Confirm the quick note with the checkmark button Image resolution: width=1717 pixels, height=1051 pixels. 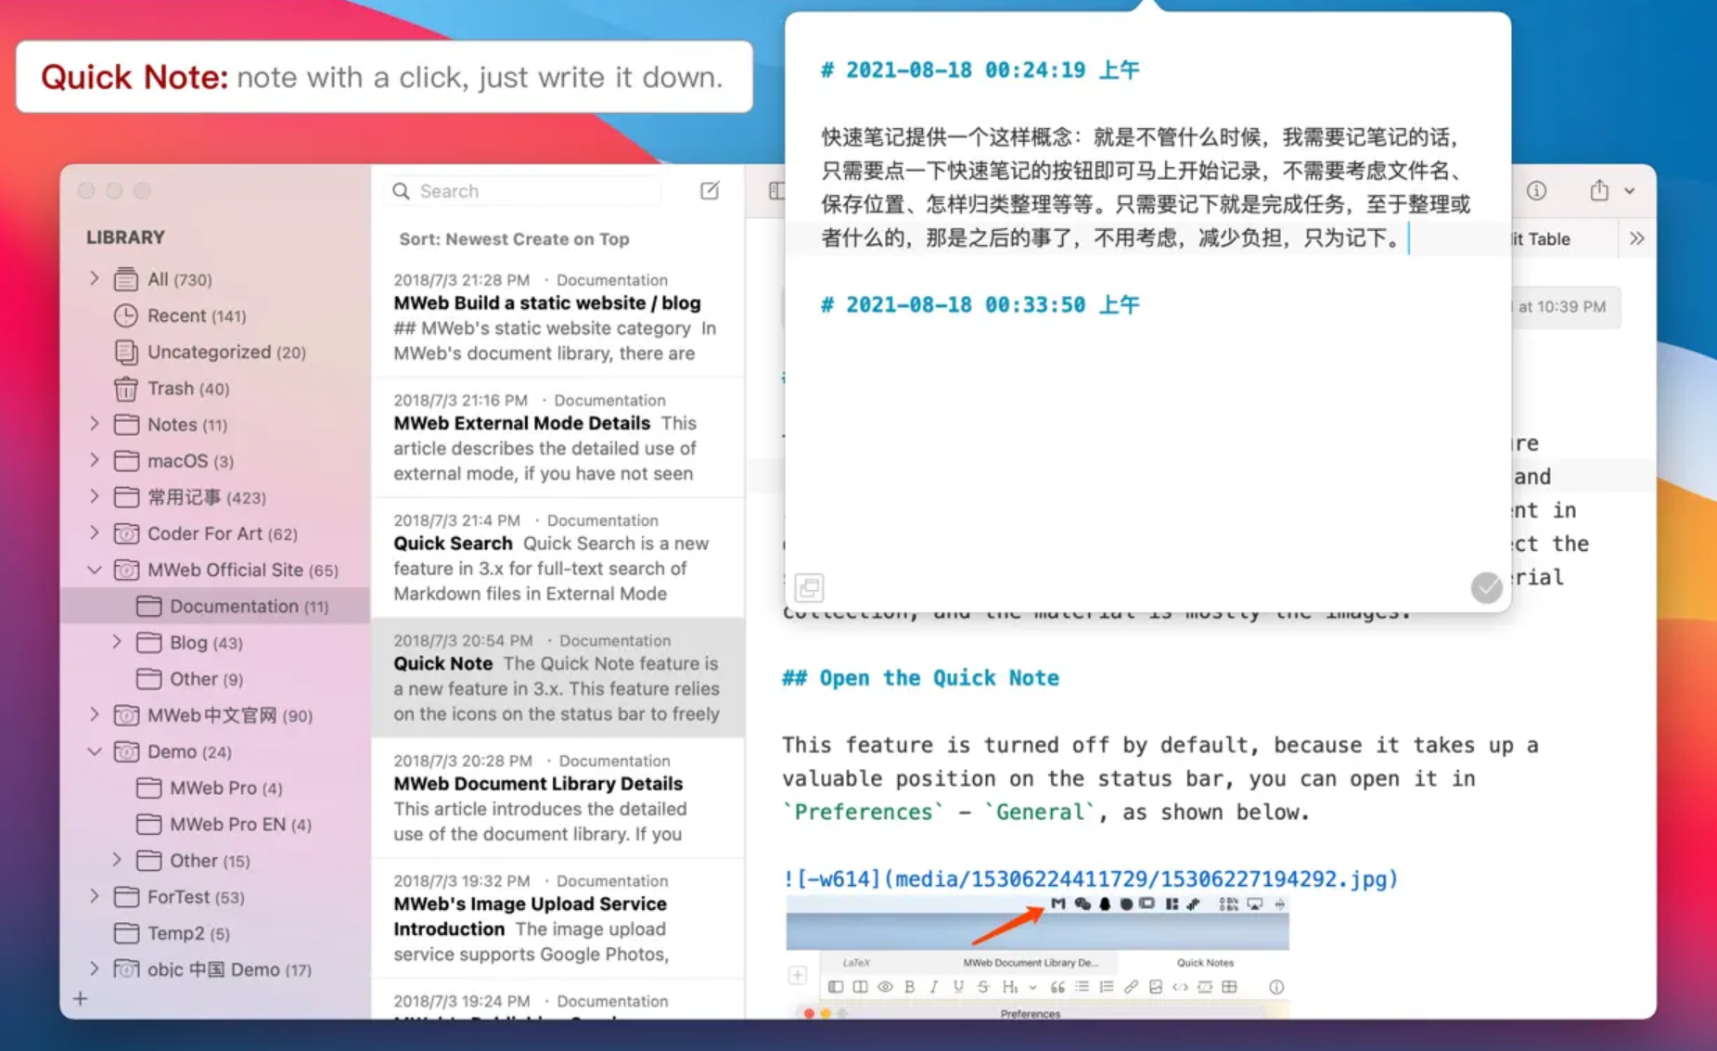[1486, 587]
